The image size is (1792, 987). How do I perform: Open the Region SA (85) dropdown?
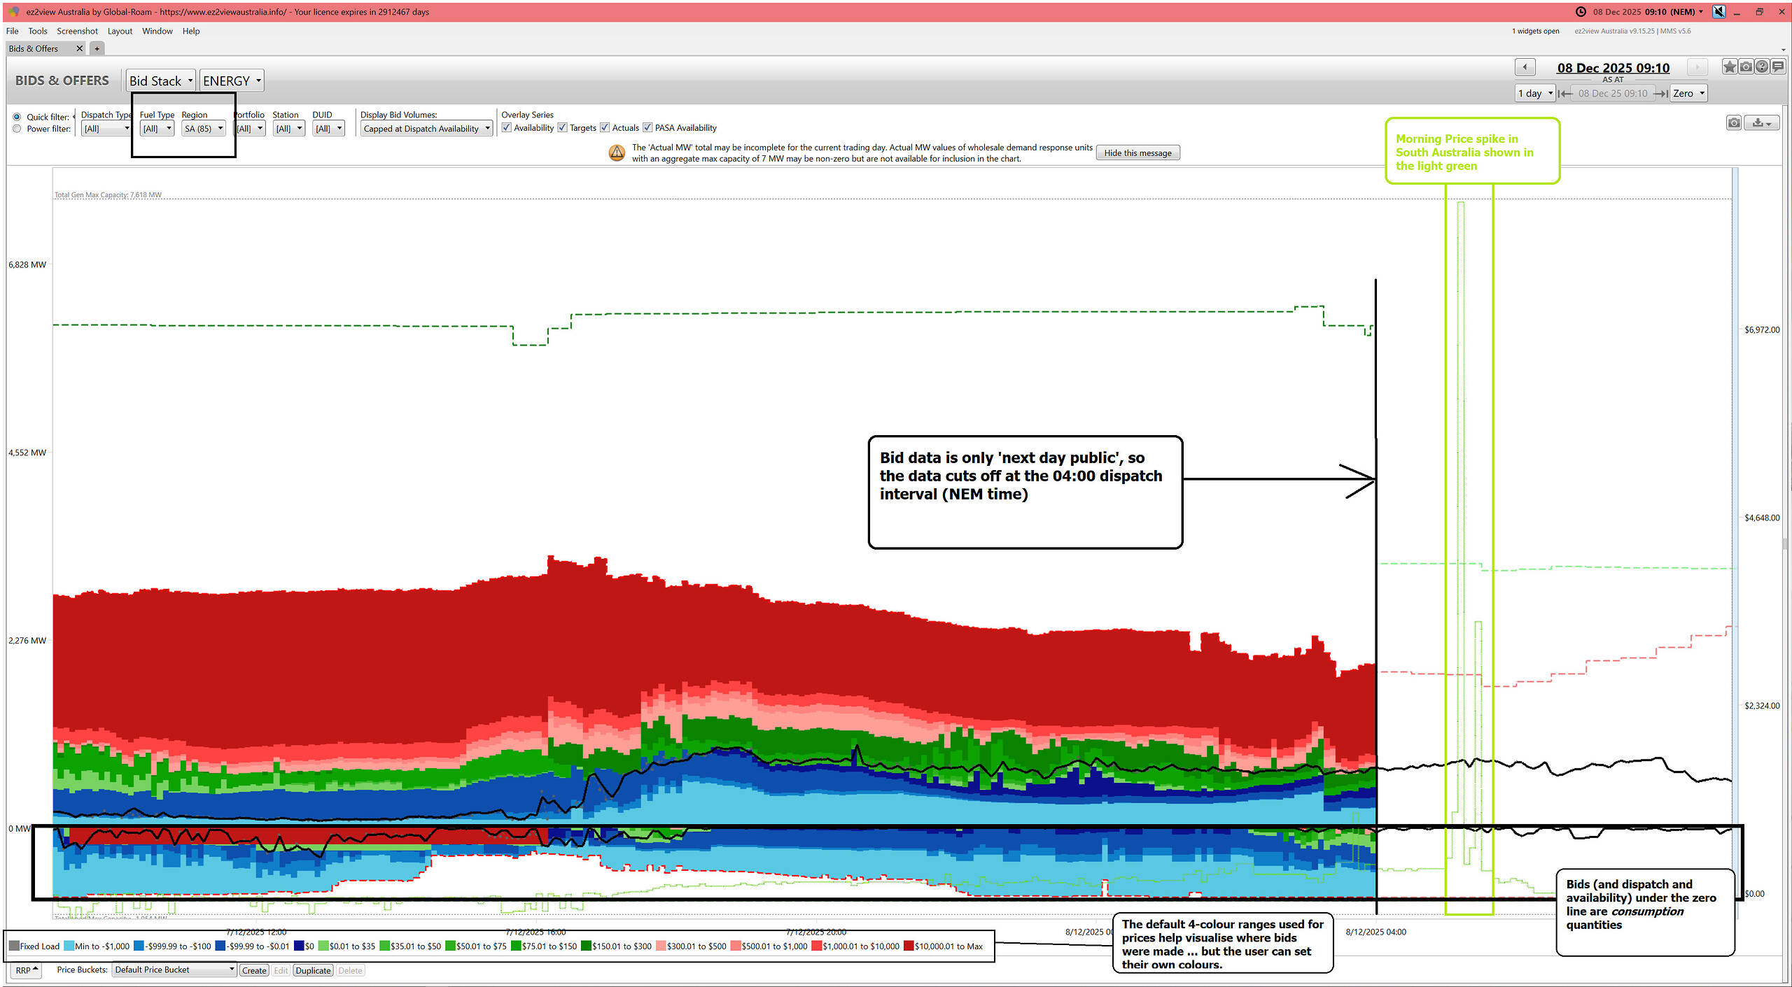(204, 129)
